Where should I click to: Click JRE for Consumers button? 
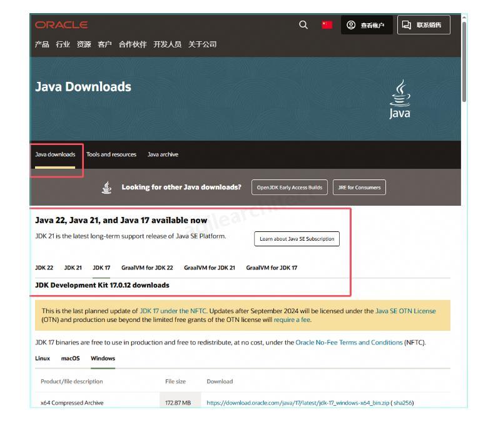pos(359,187)
